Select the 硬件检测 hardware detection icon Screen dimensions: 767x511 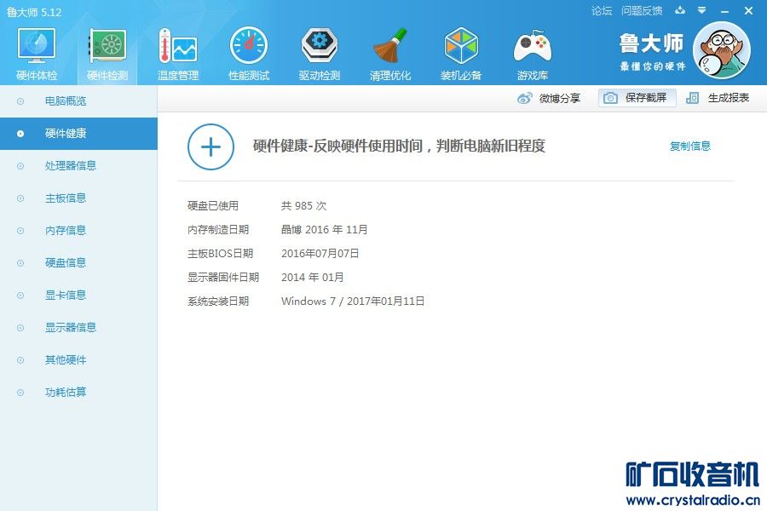pyautogui.click(x=107, y=54)
